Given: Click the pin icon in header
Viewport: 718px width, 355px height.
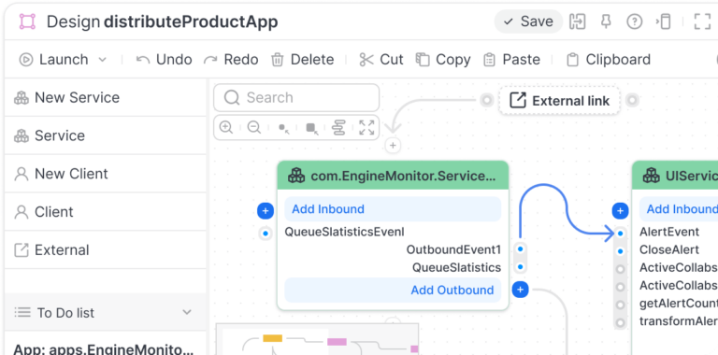Looking at the screenshot, I should coord(606,21).
